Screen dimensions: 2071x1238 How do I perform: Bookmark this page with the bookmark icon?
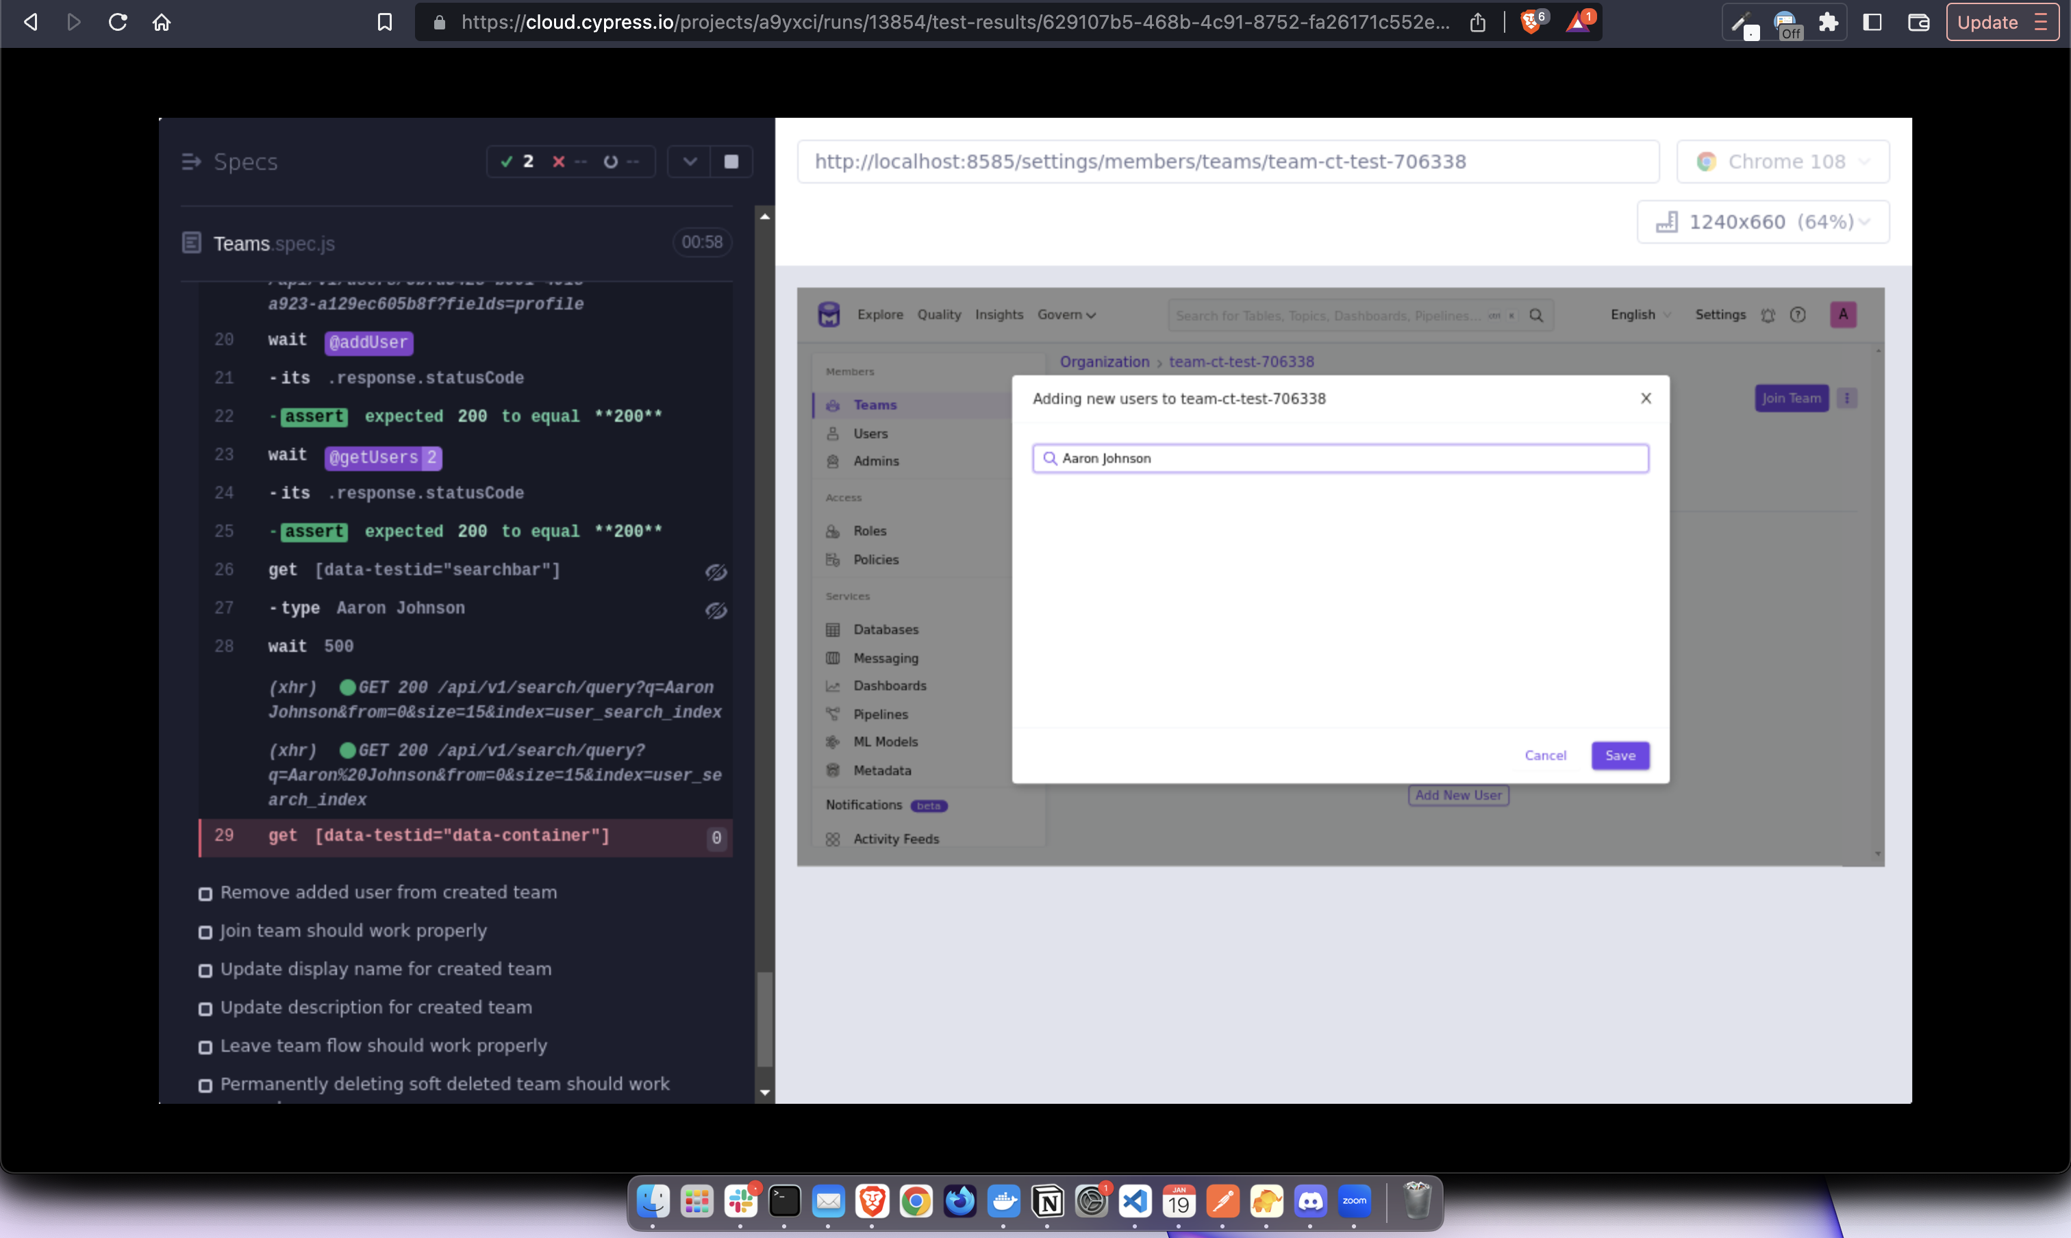point(385,22)
